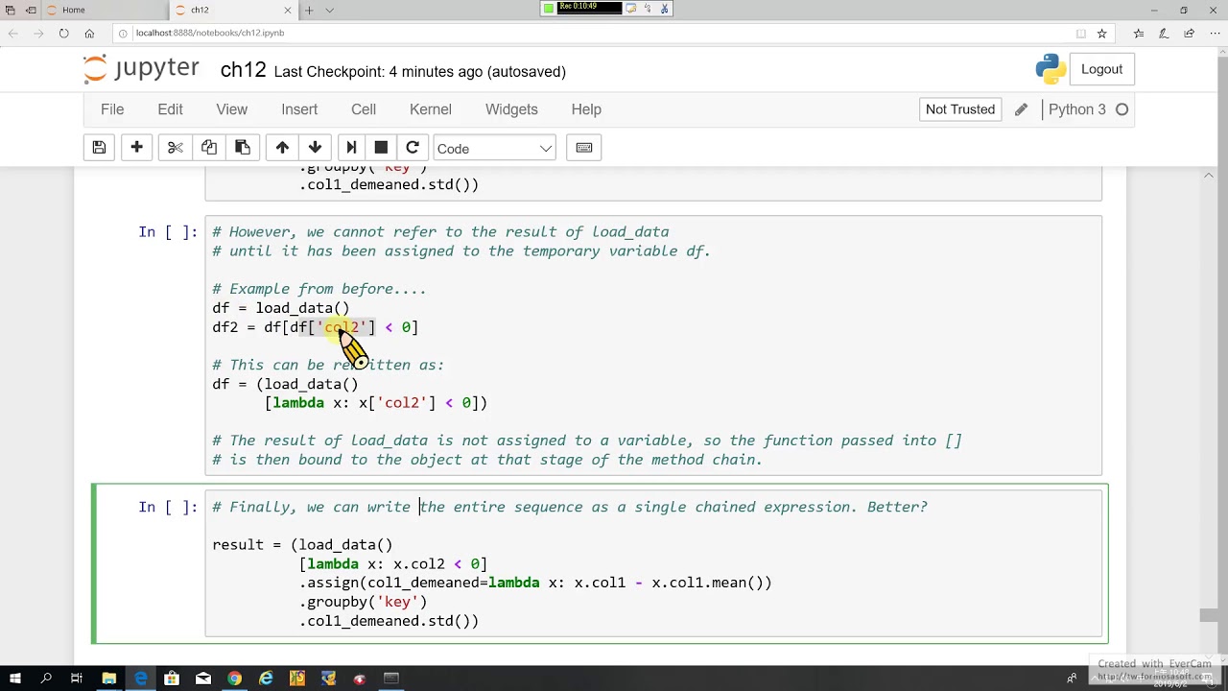Open the Edit menu
1228x691 pixels.
pos(170,109)
